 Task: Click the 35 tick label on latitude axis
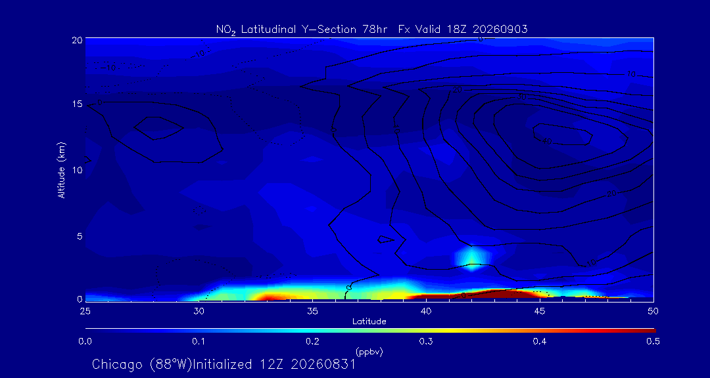[312, 311]
